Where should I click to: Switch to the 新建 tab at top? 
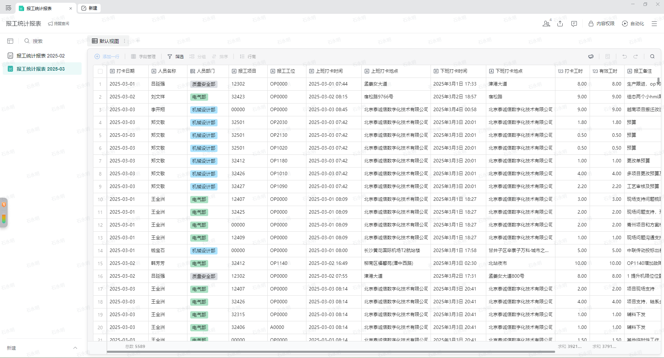[90, 8]
